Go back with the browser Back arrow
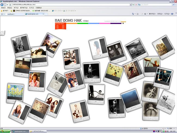The image size is (177, 133). click(x=2, y=5)
